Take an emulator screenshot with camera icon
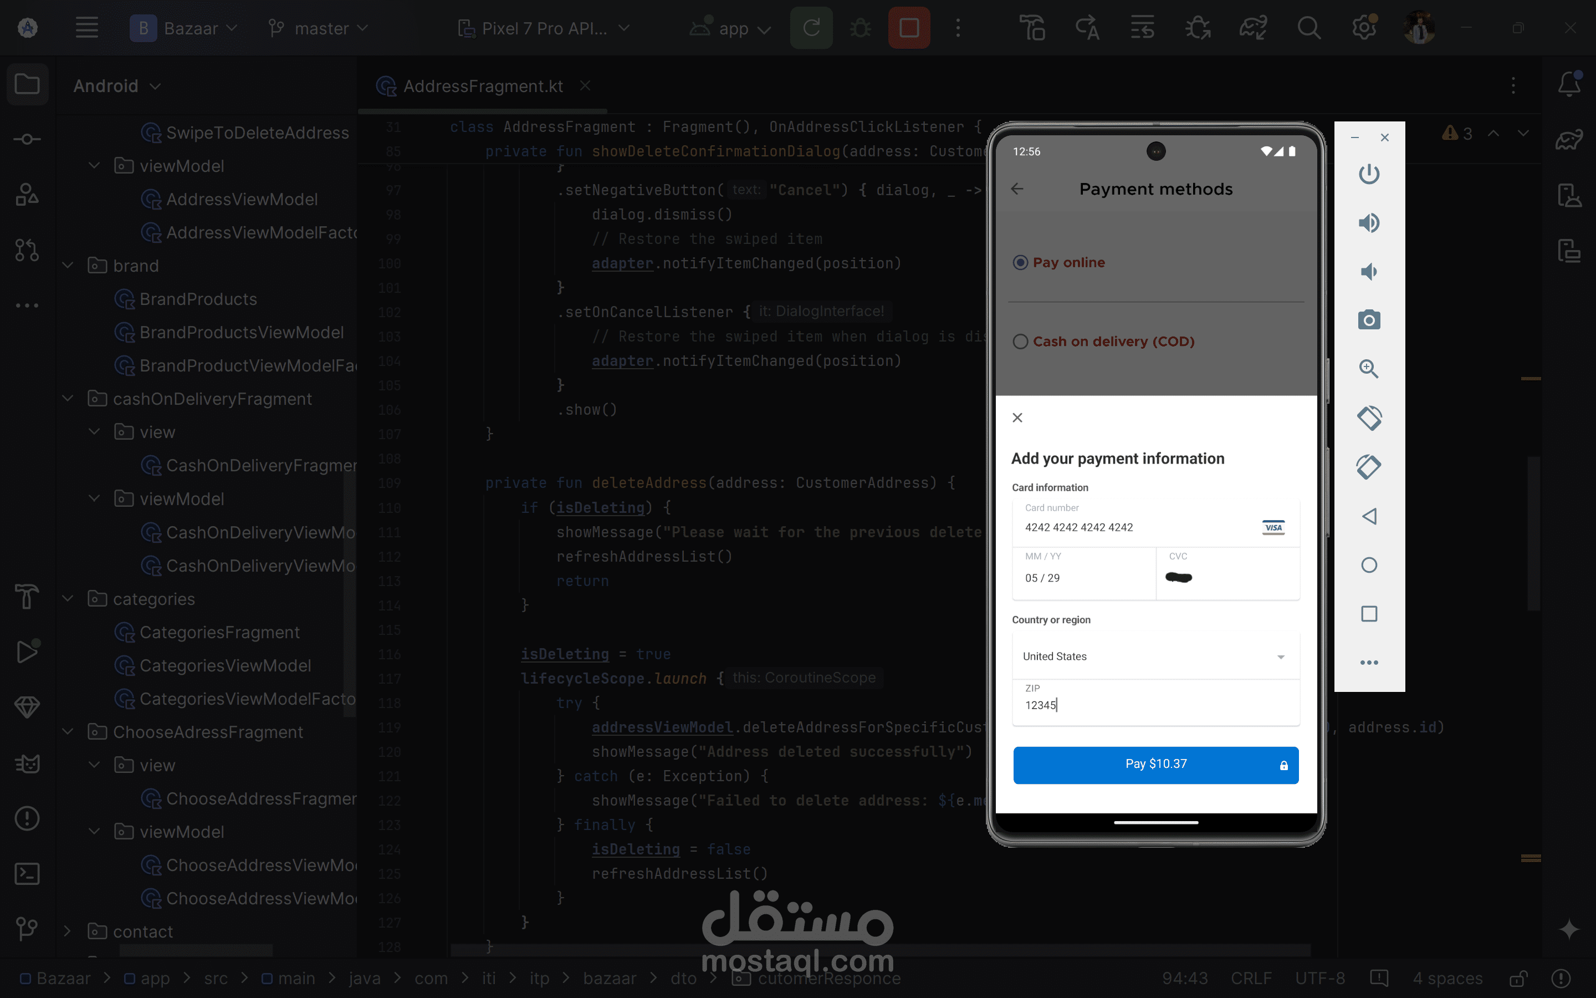 [1368, 320]
